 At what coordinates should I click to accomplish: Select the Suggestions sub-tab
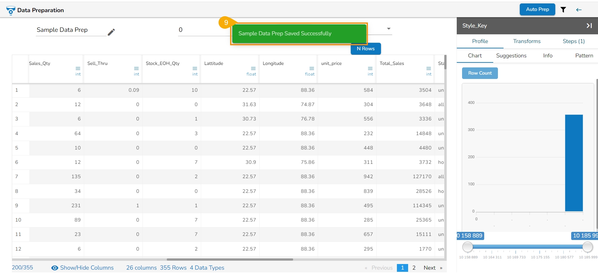[511, 56]
